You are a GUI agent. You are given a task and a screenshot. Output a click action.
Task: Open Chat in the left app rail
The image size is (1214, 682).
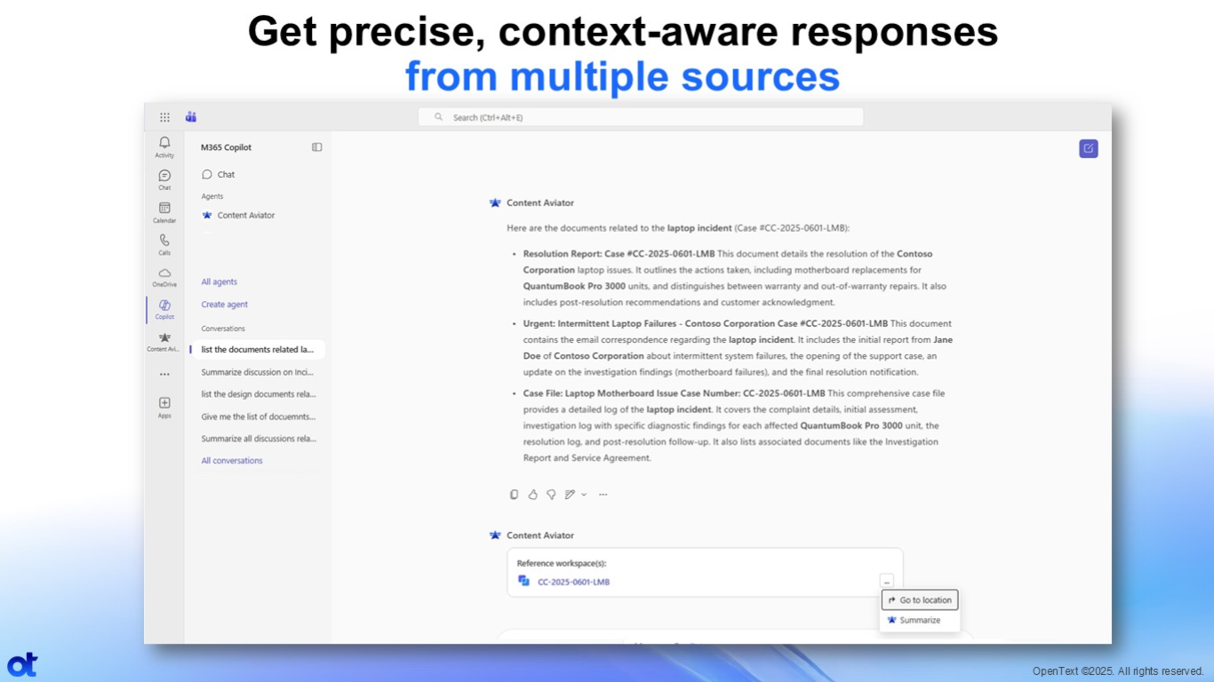click(x=164, y=179)
